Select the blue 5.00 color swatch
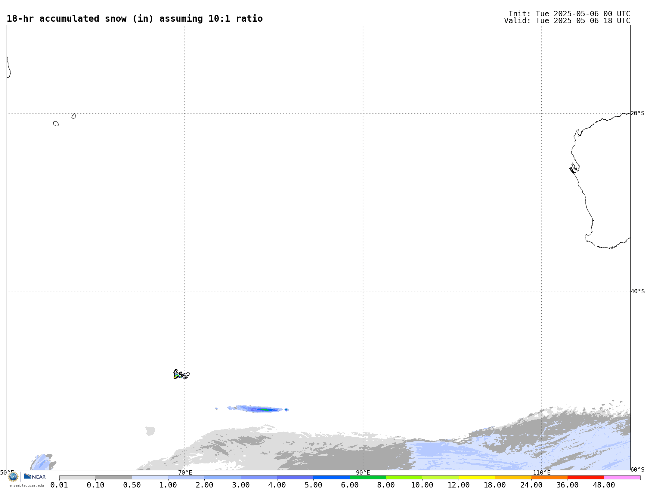Viewport: 650px width, 489px height. [331, 478]
